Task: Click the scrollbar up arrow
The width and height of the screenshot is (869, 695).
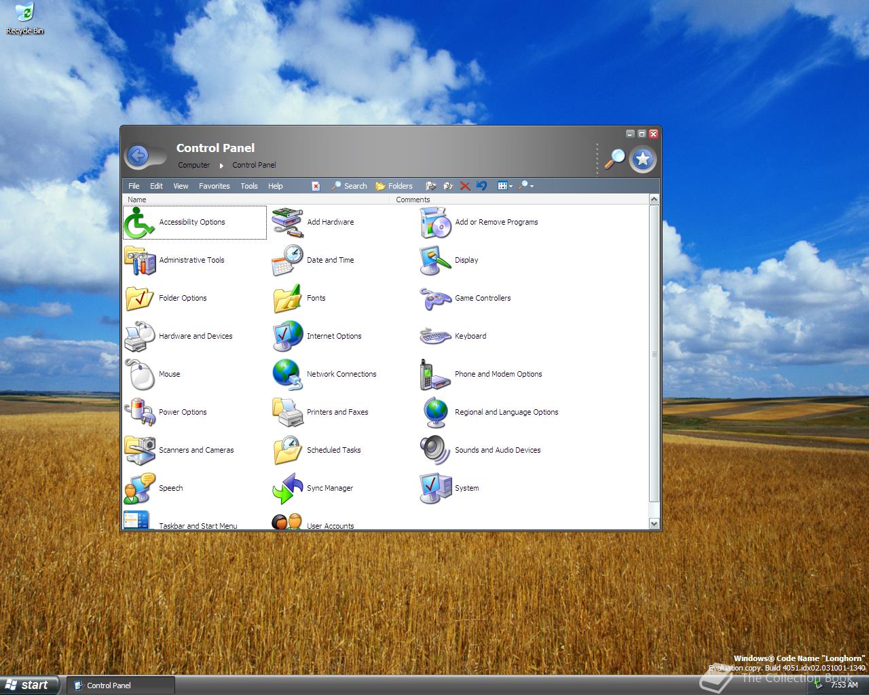Action: (x=654, y=199)
